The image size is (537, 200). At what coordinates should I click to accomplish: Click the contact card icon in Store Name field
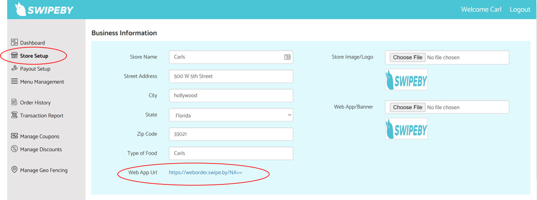point(287,57)
